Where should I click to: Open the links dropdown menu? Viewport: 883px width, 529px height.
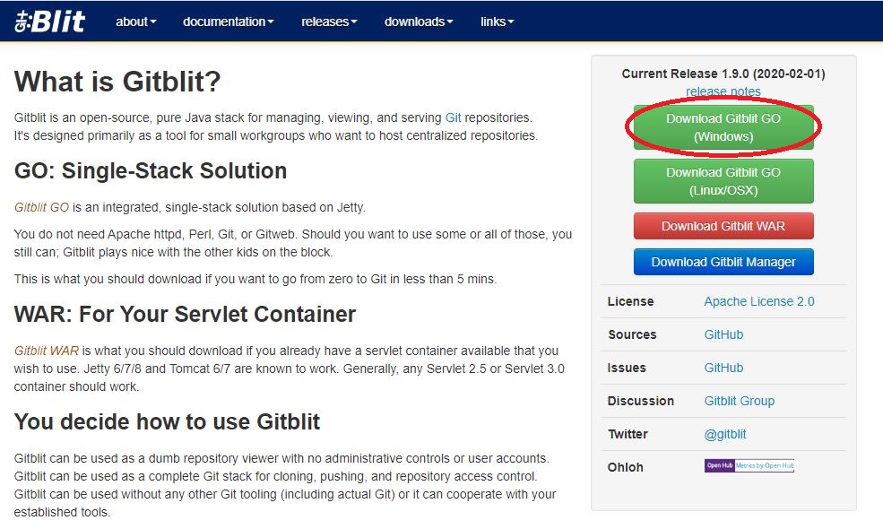coord(497,22)
